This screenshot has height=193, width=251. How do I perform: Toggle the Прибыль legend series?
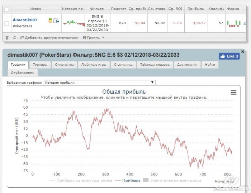(128, 180)
